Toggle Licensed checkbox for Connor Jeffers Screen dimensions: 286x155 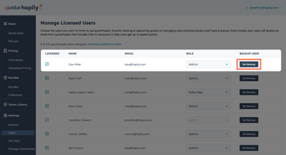click(x=47, y=134)
